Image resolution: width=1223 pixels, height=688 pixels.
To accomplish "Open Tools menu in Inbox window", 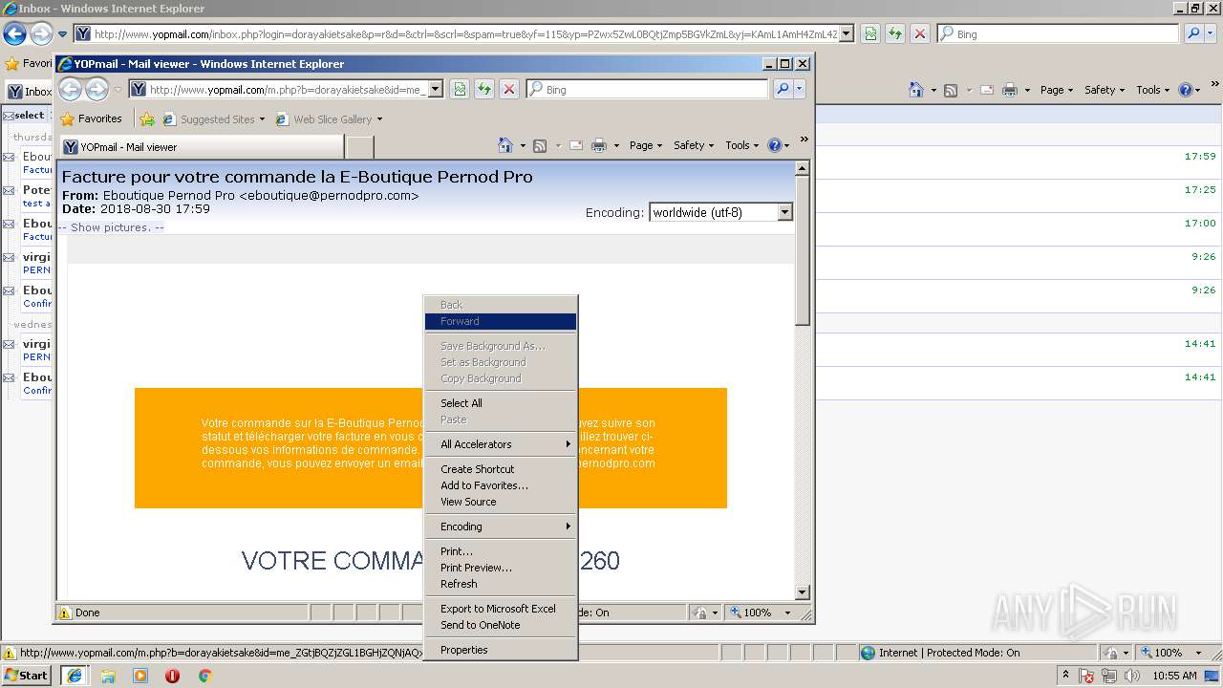I will pyautogui.click(x=1153, y=90).
